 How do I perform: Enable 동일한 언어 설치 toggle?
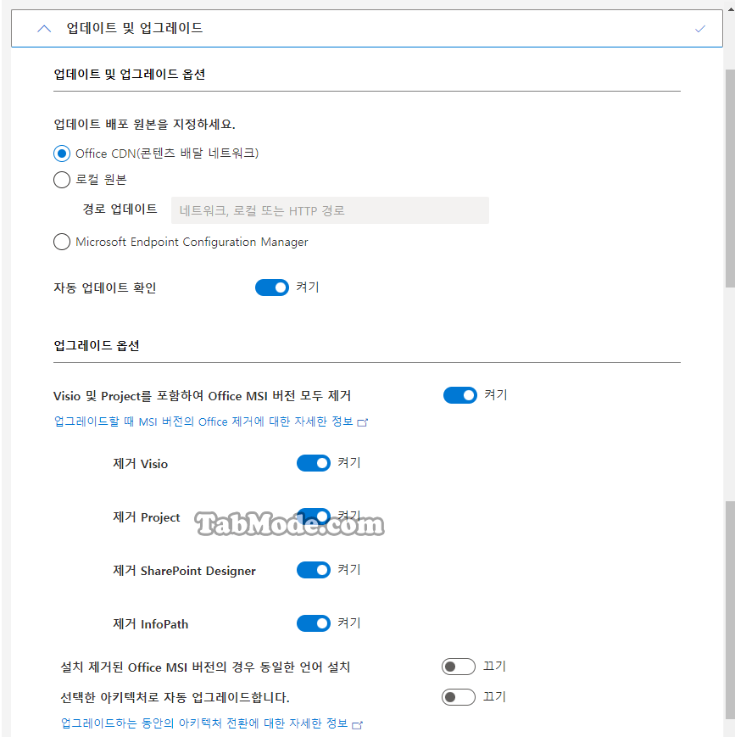[x=458, y=667]
